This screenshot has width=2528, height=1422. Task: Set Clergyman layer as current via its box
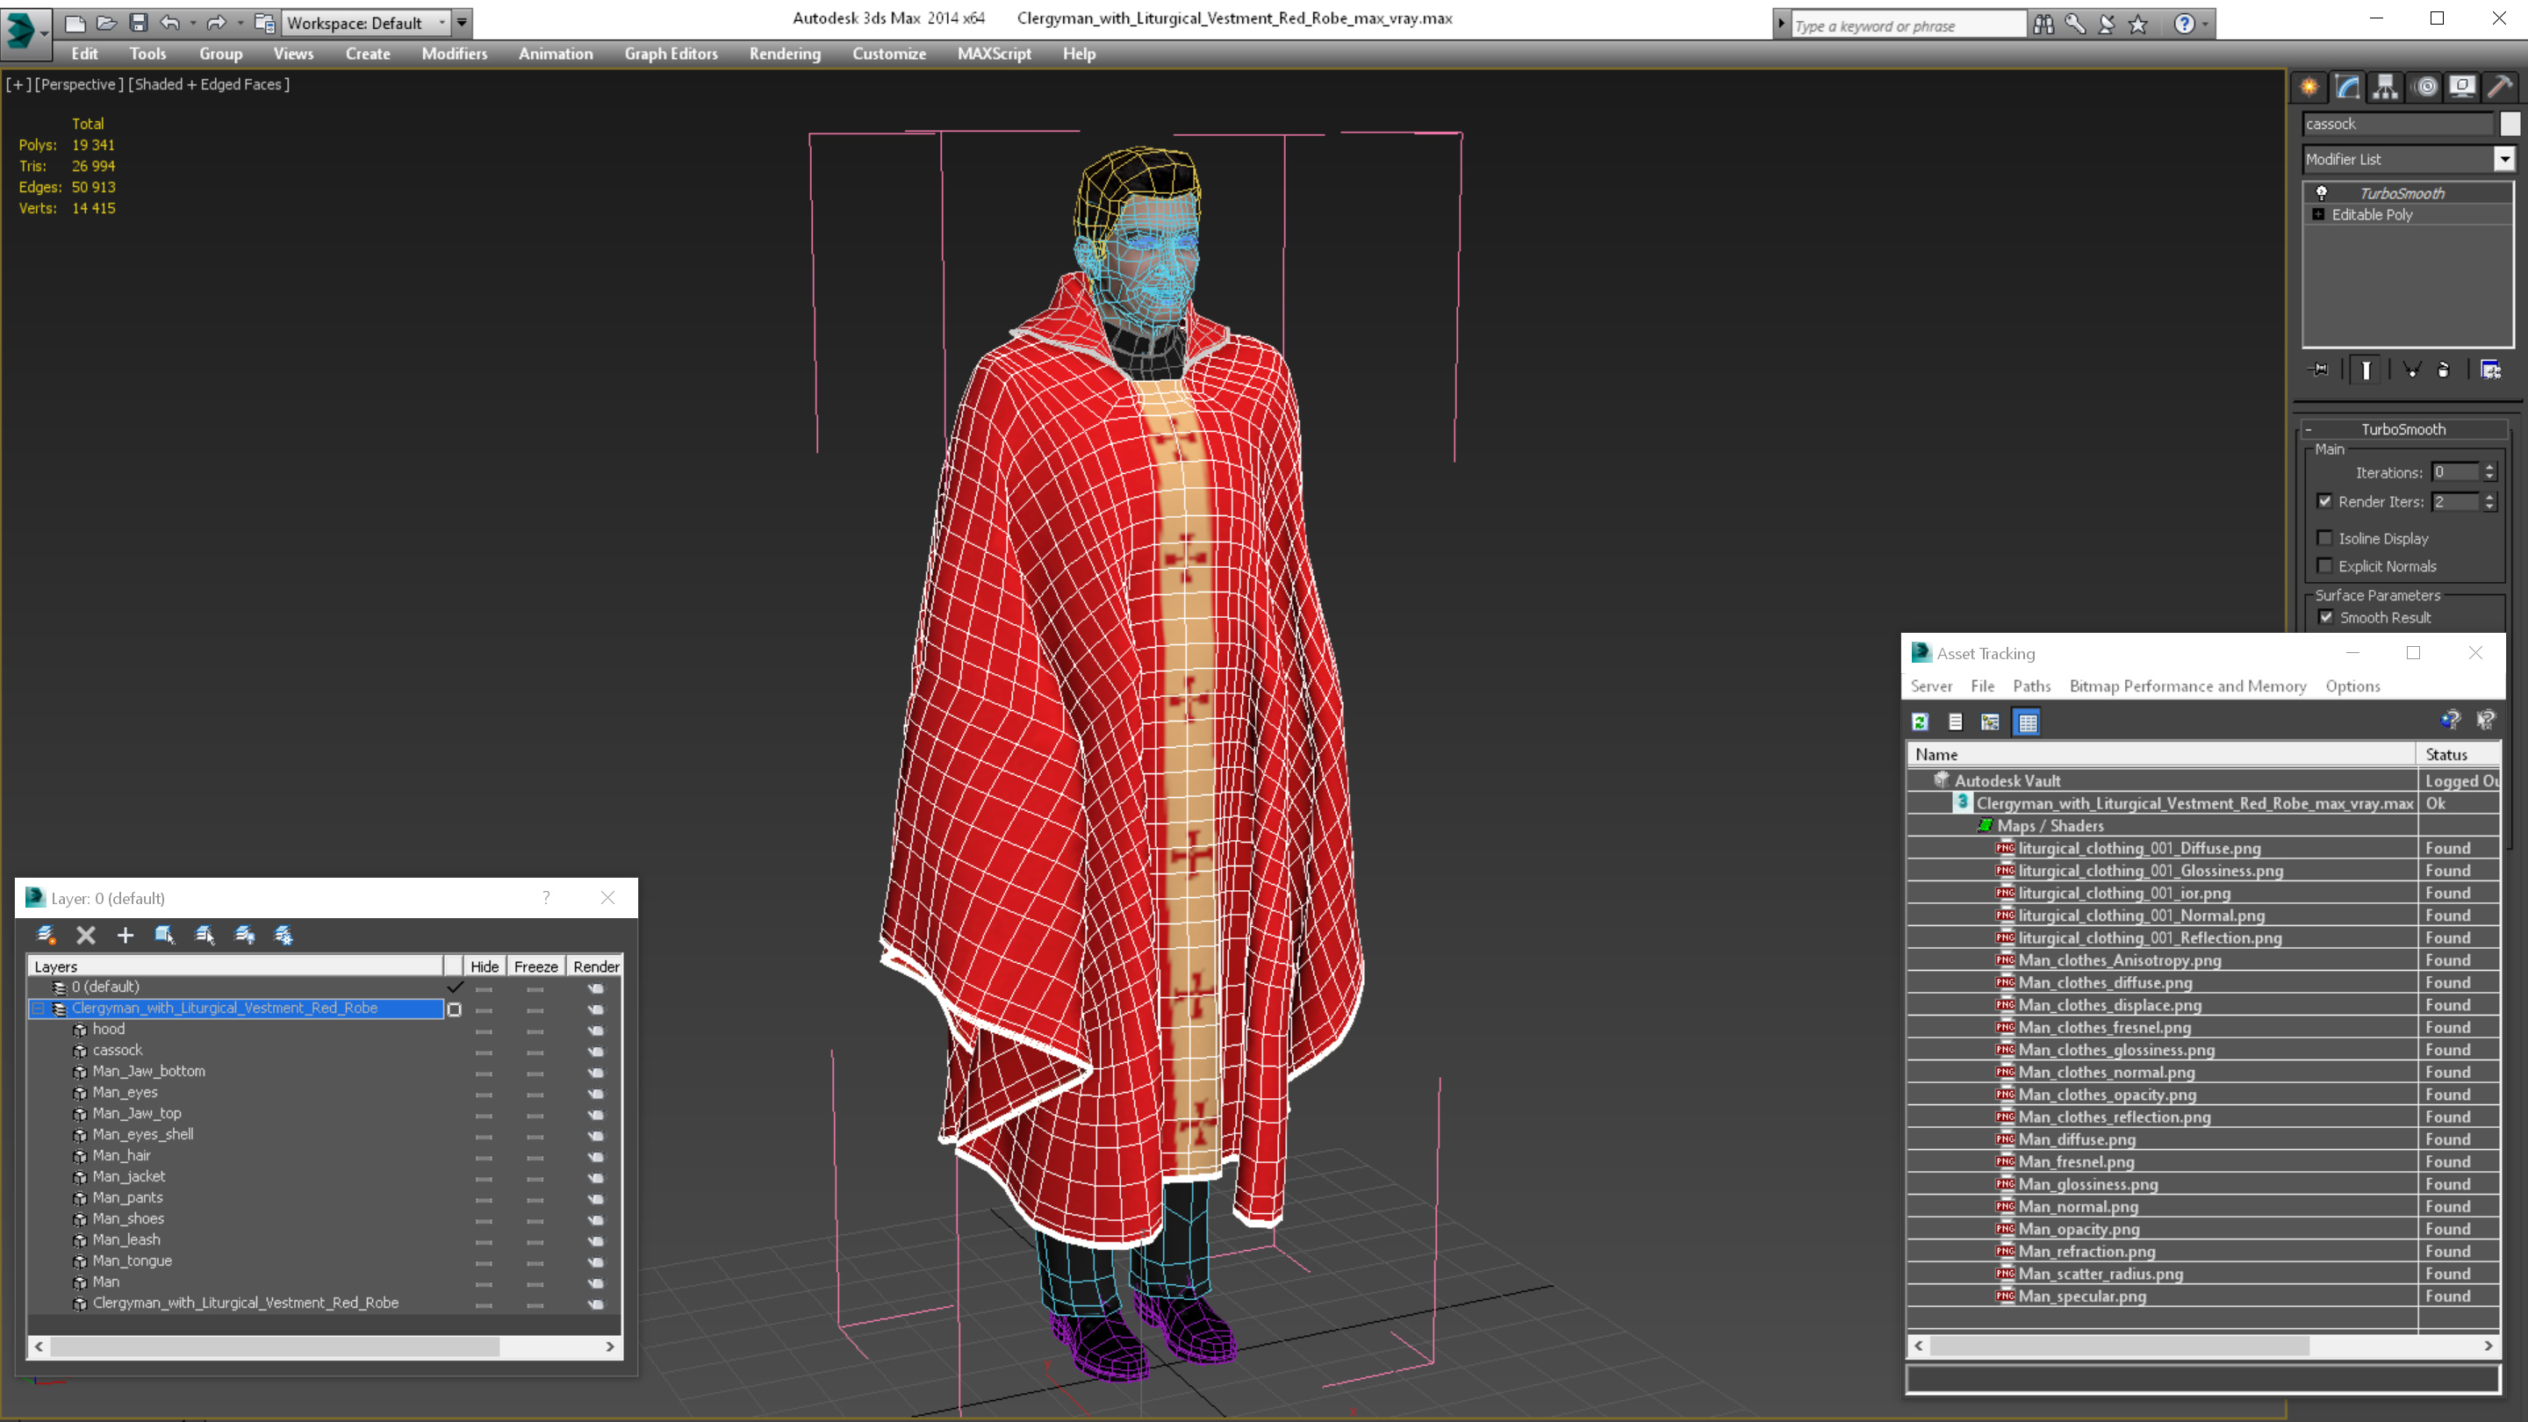tap(455, 1009)
